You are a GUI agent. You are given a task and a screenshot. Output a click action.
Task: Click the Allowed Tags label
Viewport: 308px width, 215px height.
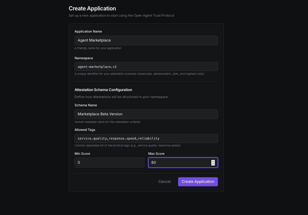pos(85,129)
